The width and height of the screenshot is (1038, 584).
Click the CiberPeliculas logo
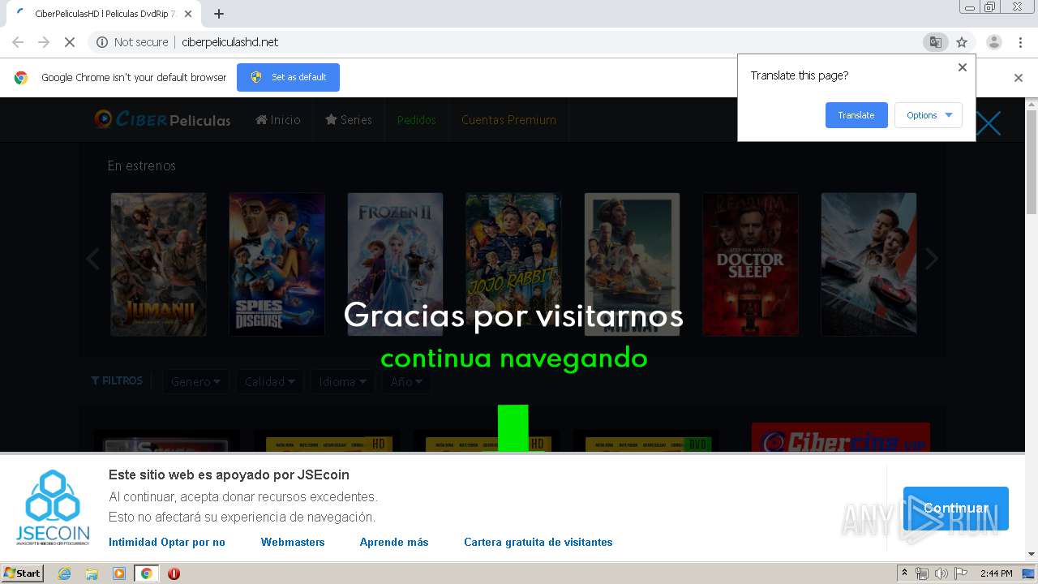click(x=162, y=120)
